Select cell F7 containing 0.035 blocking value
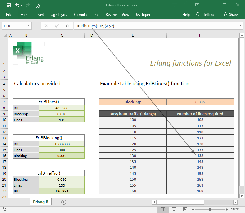 click(200, 102)
